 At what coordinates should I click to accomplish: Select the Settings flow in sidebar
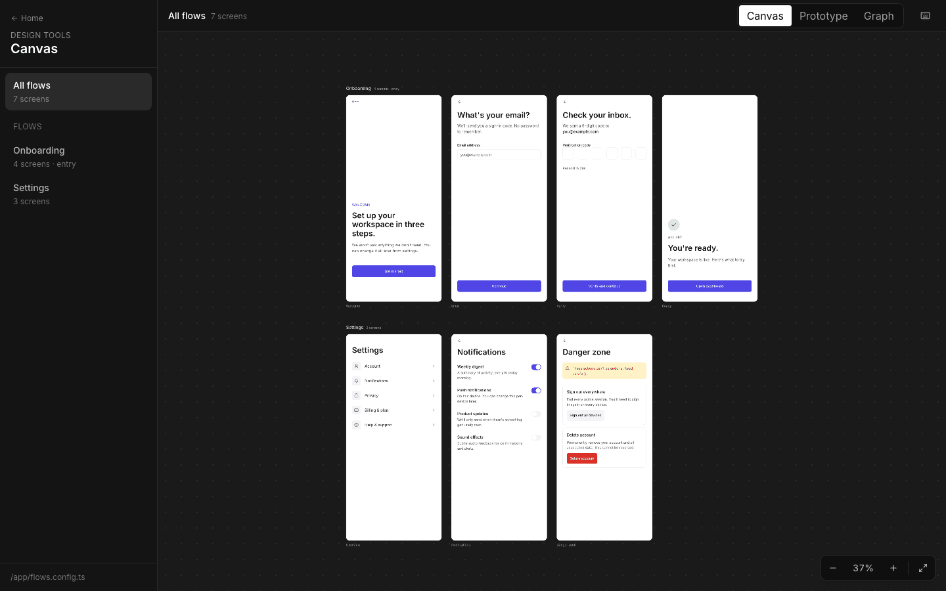click(x=78, y=194)
